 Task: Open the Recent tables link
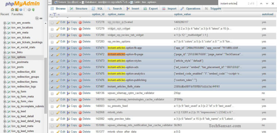tap(5, 14)
